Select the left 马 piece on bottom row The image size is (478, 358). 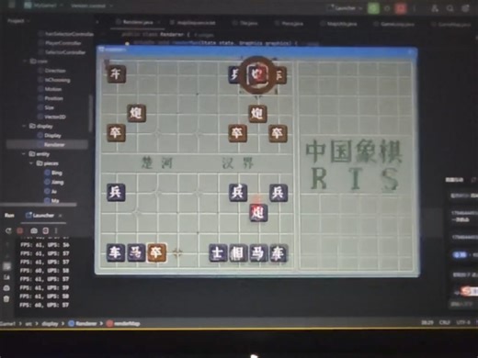136,252
